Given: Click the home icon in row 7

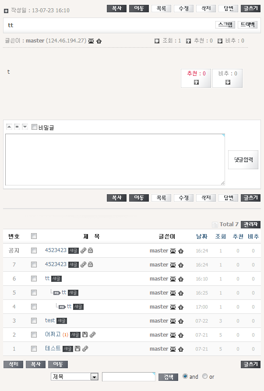Looking at the screenshot, I should tap(181, 265).
